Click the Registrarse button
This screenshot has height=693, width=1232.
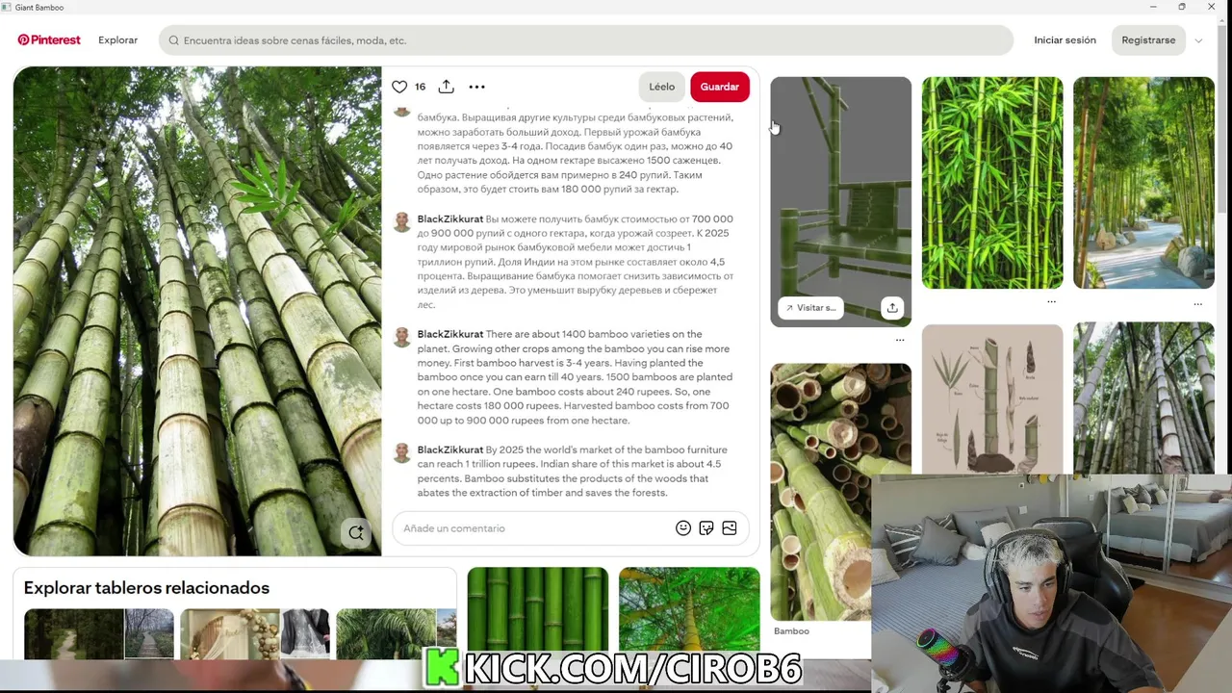(1148, 40)
